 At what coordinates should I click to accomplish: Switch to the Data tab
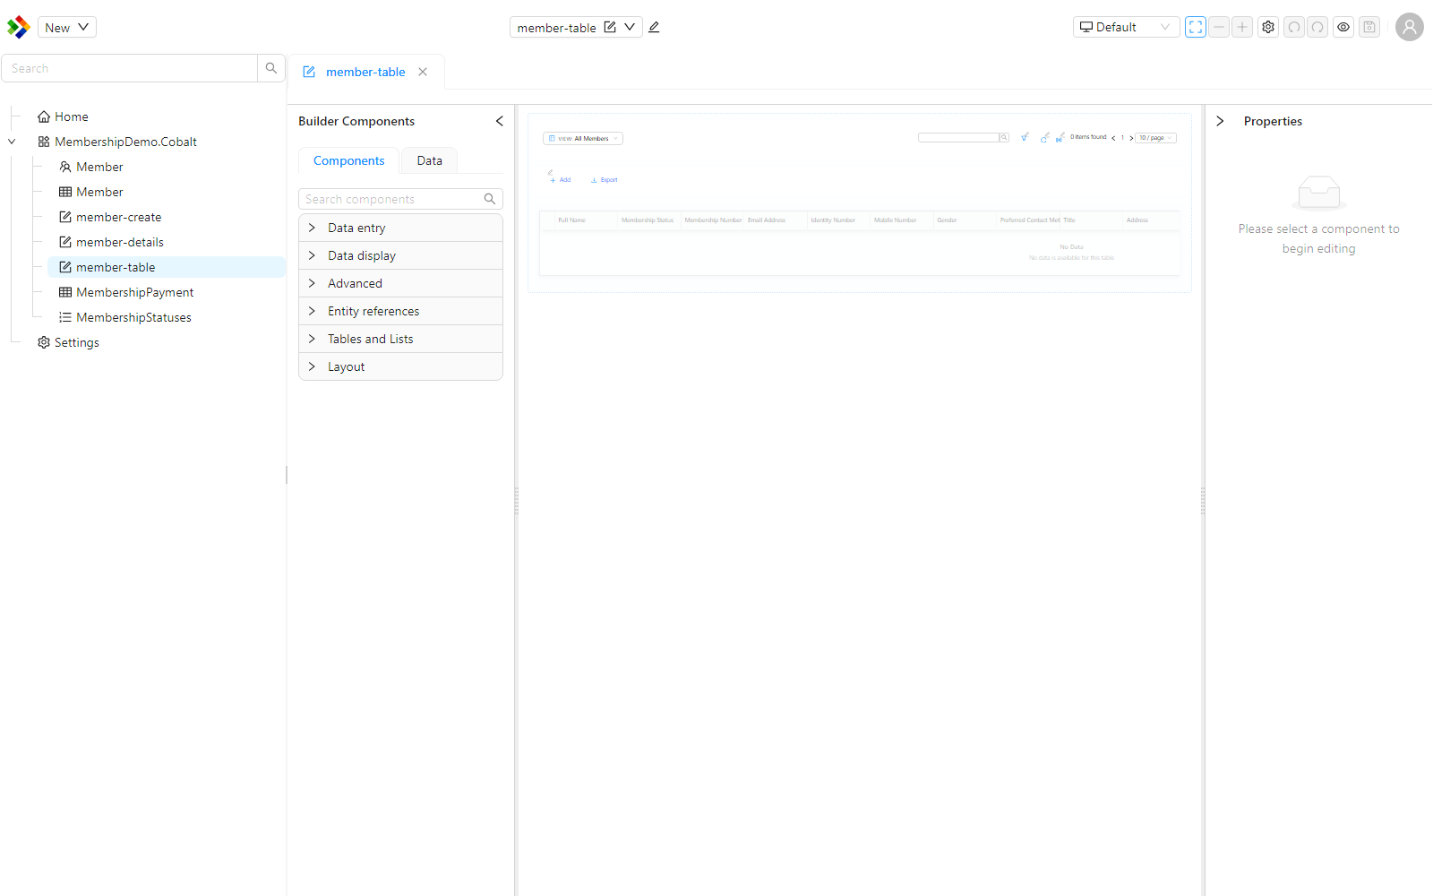pyautogui.click(x=429, y=160)
